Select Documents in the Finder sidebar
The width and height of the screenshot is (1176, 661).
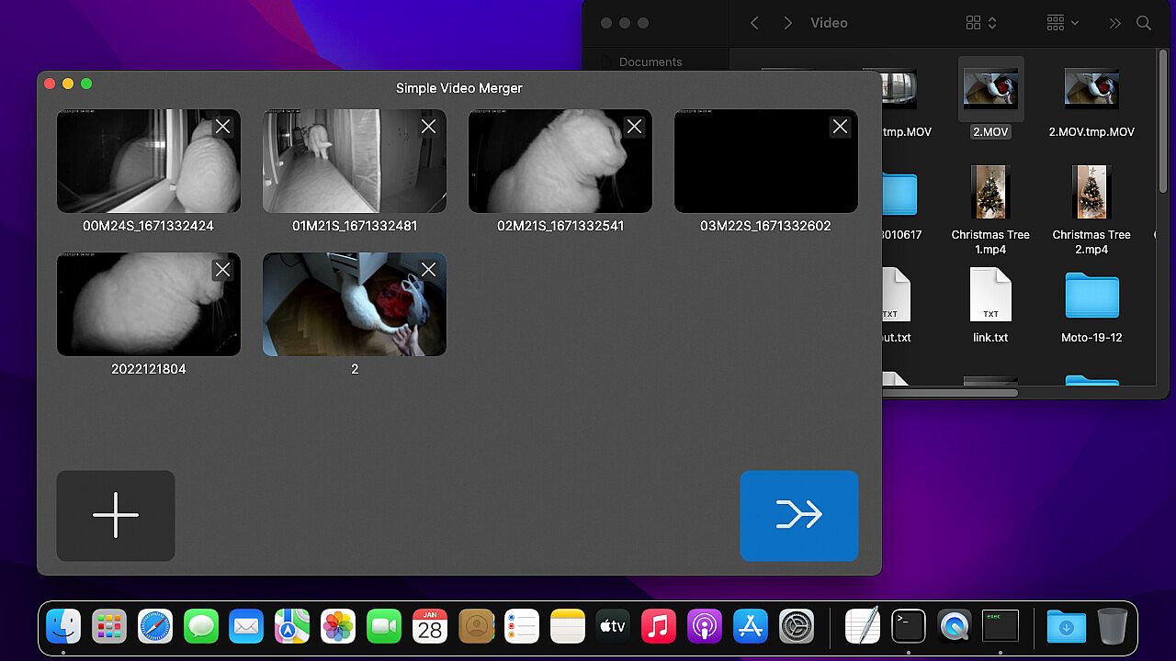650,62
